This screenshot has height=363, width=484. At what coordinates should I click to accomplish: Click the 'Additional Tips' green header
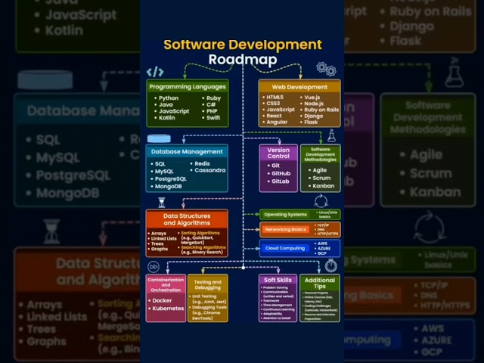click(319, 283)
